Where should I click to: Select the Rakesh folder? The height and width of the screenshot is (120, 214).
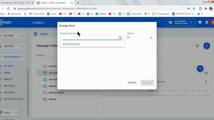tap(52, 86)
